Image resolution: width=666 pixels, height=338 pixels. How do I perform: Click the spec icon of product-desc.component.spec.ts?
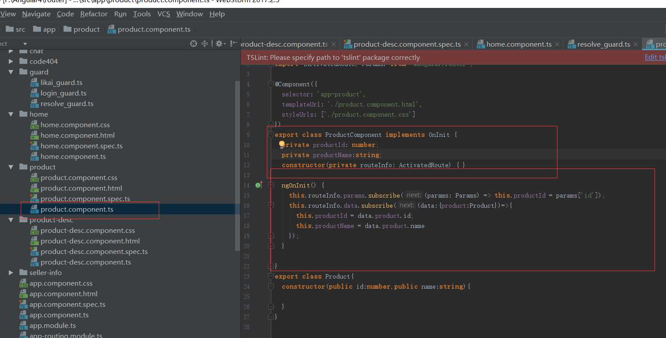click(x=34, y=252)
